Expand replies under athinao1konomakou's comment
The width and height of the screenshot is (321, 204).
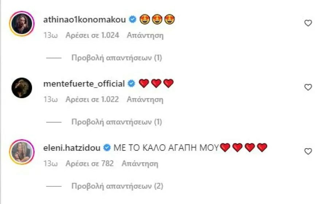pyautogui.click(x=117, y=58)
